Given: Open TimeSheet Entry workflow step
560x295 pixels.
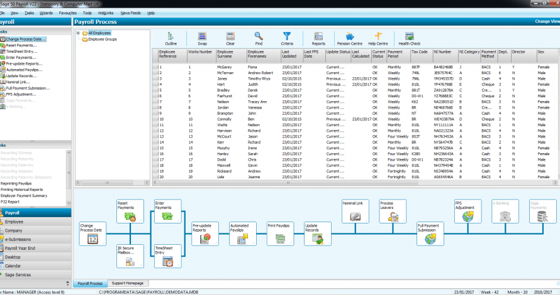Looking at the screenshot, I should pos(167,256).
